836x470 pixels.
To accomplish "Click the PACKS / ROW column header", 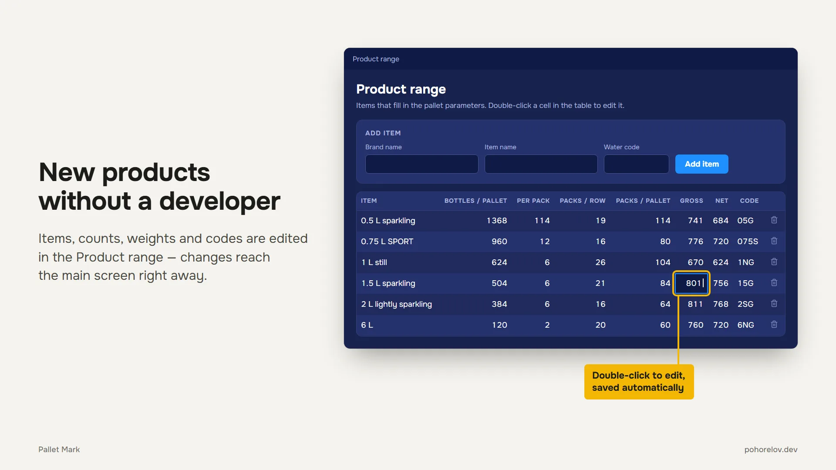I will point(583,201).
